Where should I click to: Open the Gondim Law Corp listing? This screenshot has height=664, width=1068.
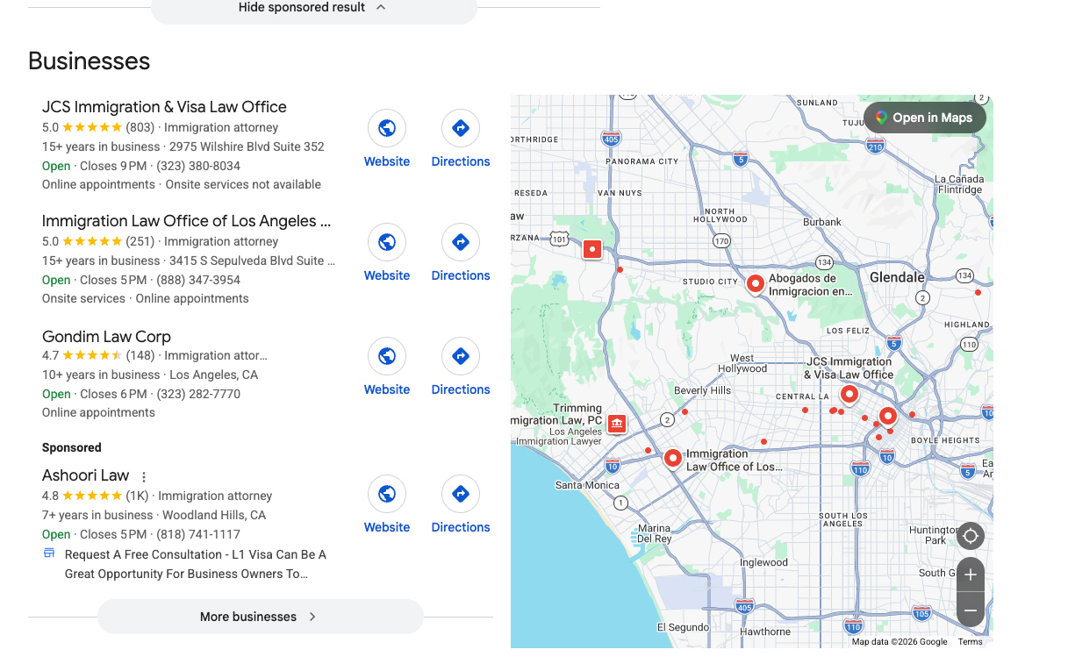106,337
